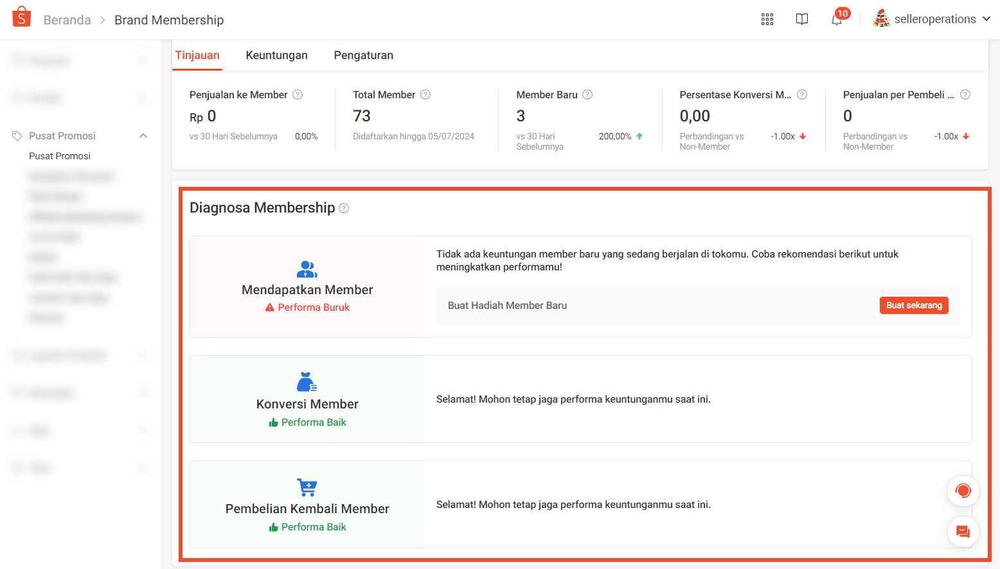Viewport: 1000px width, 569px height.
Task: Click the cart icon on Pembelian Kembali Member
Action: point(307,487)
